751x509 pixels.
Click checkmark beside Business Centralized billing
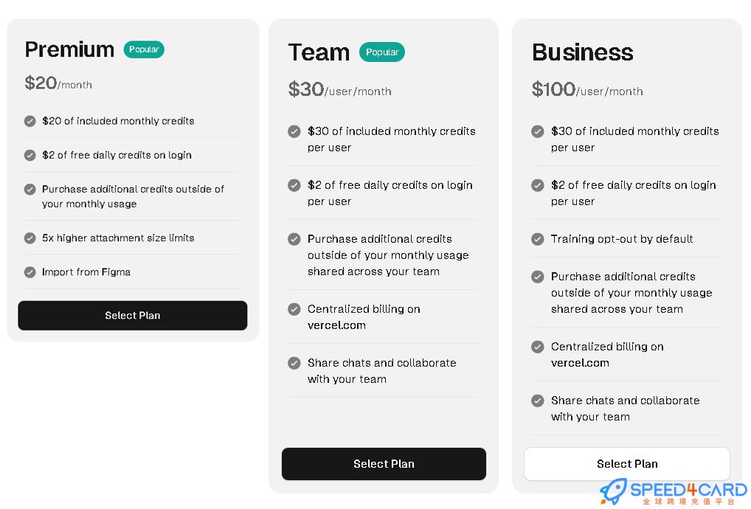(538, 347)
